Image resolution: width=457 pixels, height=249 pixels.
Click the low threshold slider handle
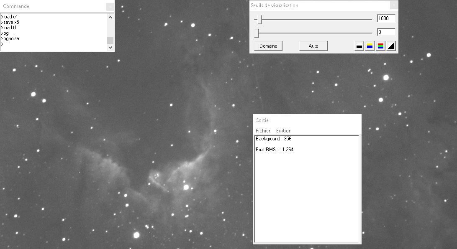click(x=257, y=33)
